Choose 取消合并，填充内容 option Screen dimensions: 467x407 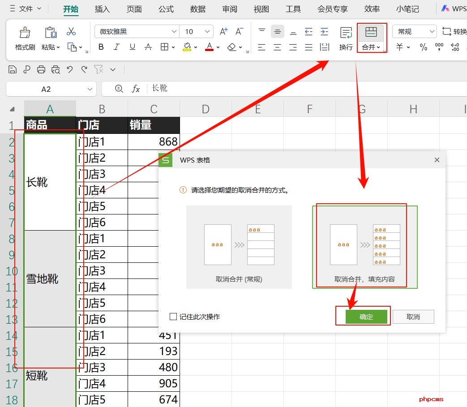point(365,247)
